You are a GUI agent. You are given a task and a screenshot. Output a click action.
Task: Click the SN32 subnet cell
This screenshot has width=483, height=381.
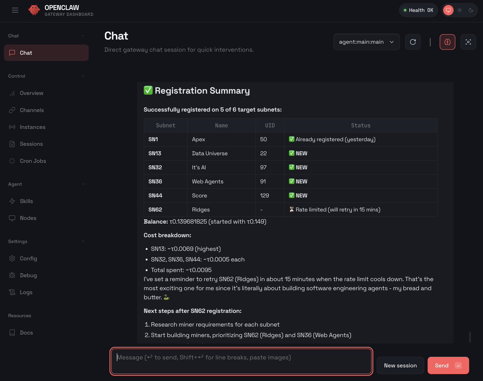pos(165,167)
